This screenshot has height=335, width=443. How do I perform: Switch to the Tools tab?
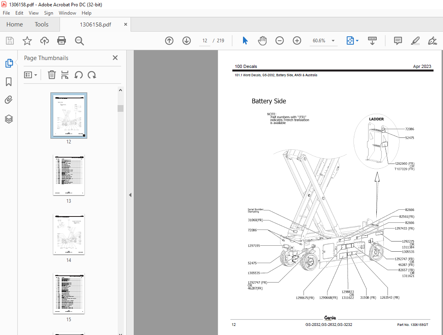[41, 24]
